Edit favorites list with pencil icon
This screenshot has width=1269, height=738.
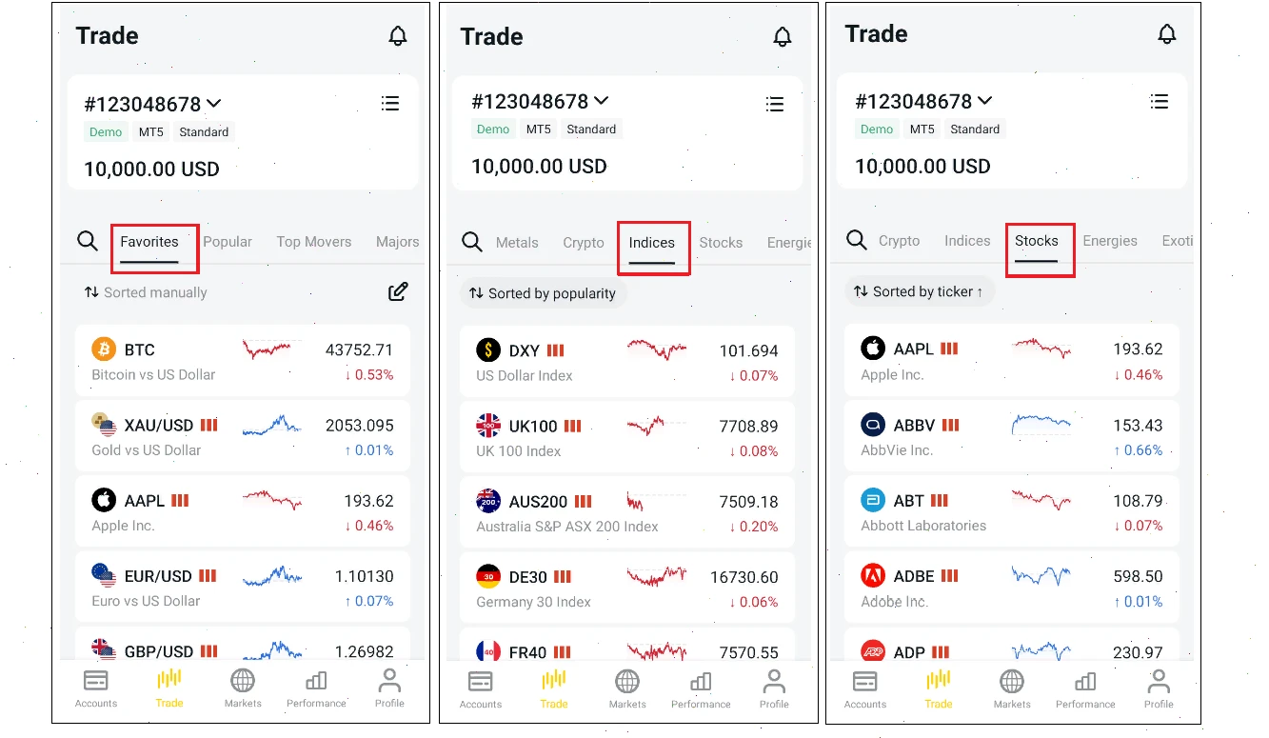pyautogui.click(x=398, y=292)
